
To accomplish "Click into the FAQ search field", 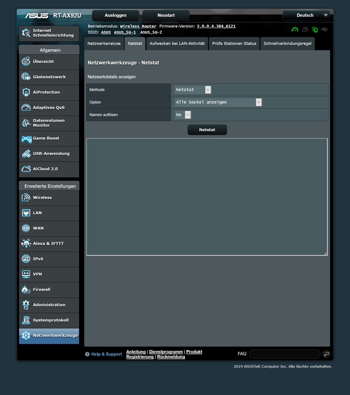I will tap(284, 354).
